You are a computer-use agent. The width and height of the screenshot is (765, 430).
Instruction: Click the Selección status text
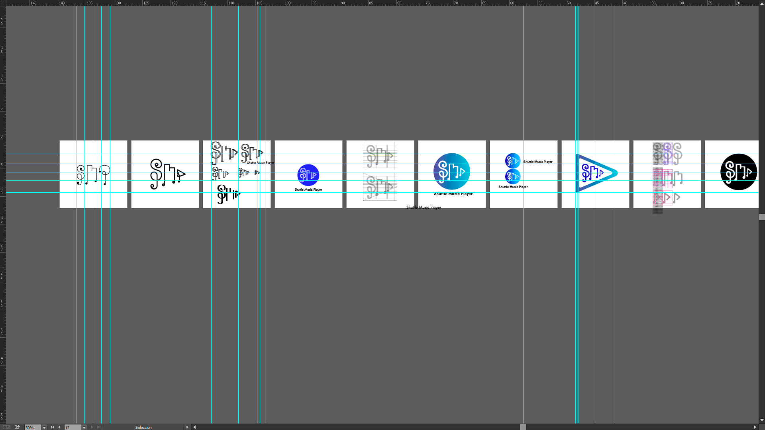(143, 427)
